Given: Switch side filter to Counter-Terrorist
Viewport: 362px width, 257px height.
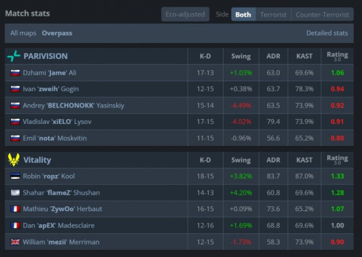Looking at the screenshot, I should [x=322, y=15].
